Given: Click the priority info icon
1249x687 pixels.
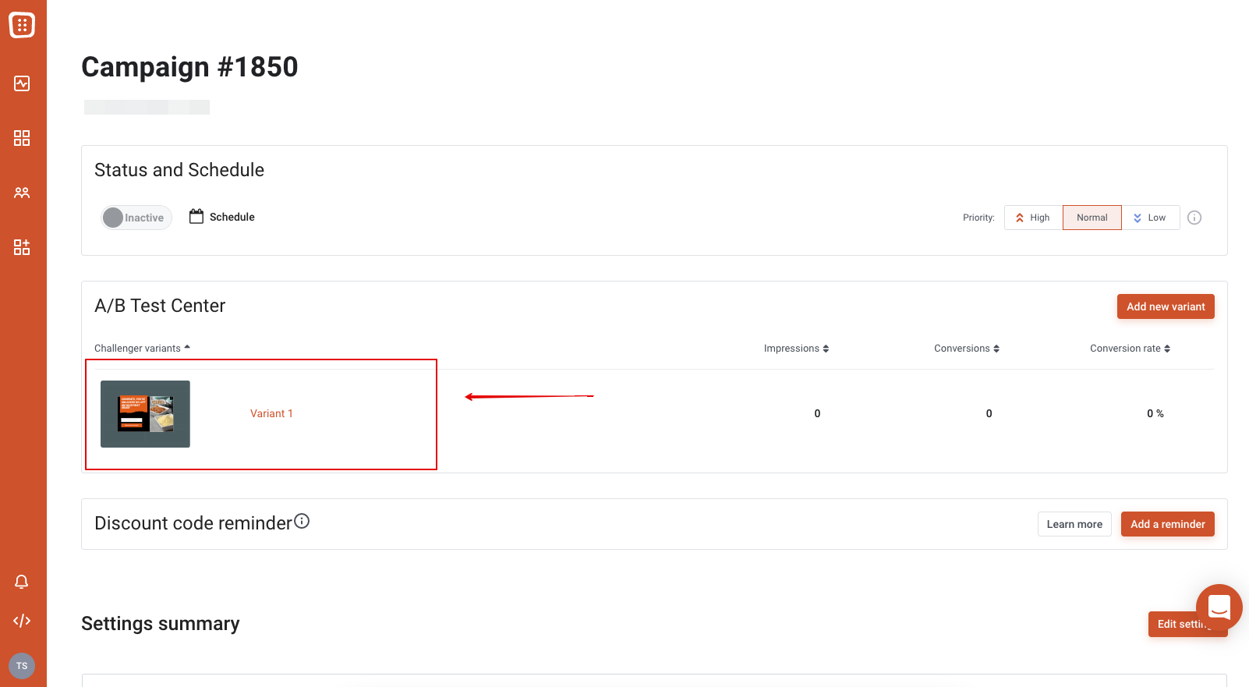Looking at the screenshot, I should 1194,218.
